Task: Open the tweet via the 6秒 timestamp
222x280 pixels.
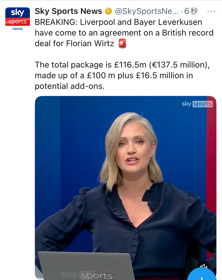Action: coord(191,11)
